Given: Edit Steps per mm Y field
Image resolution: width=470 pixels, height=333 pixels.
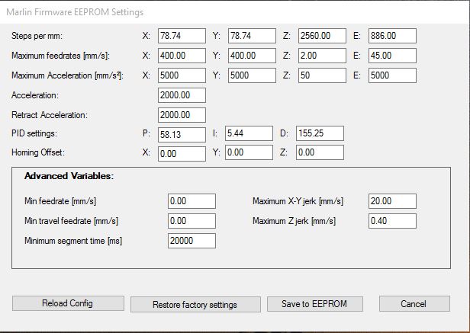Looking at the screenshot, I should (x=252, y=36).
